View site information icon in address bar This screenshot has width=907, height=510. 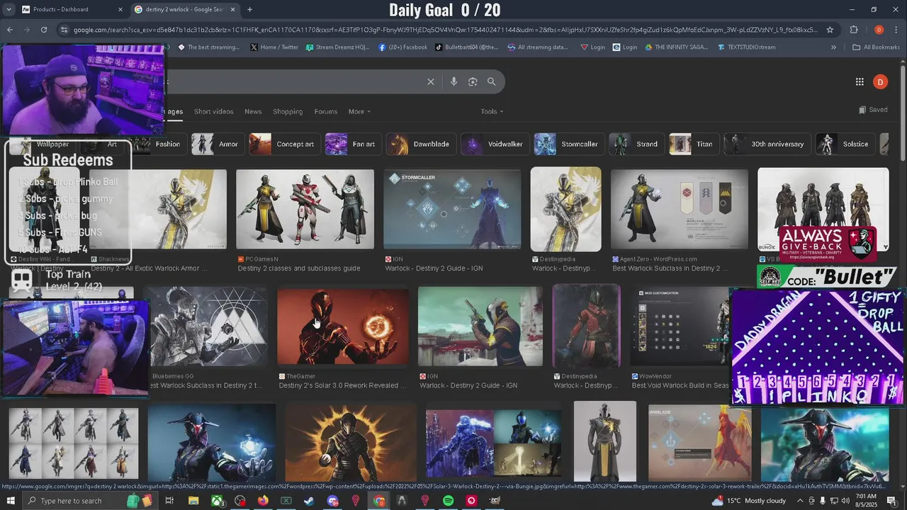point(64,30)
